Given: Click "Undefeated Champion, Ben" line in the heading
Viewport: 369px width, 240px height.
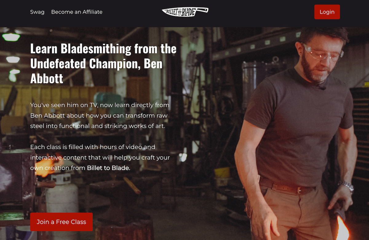Looking at the screenshot, I should (x=96, y=64).
